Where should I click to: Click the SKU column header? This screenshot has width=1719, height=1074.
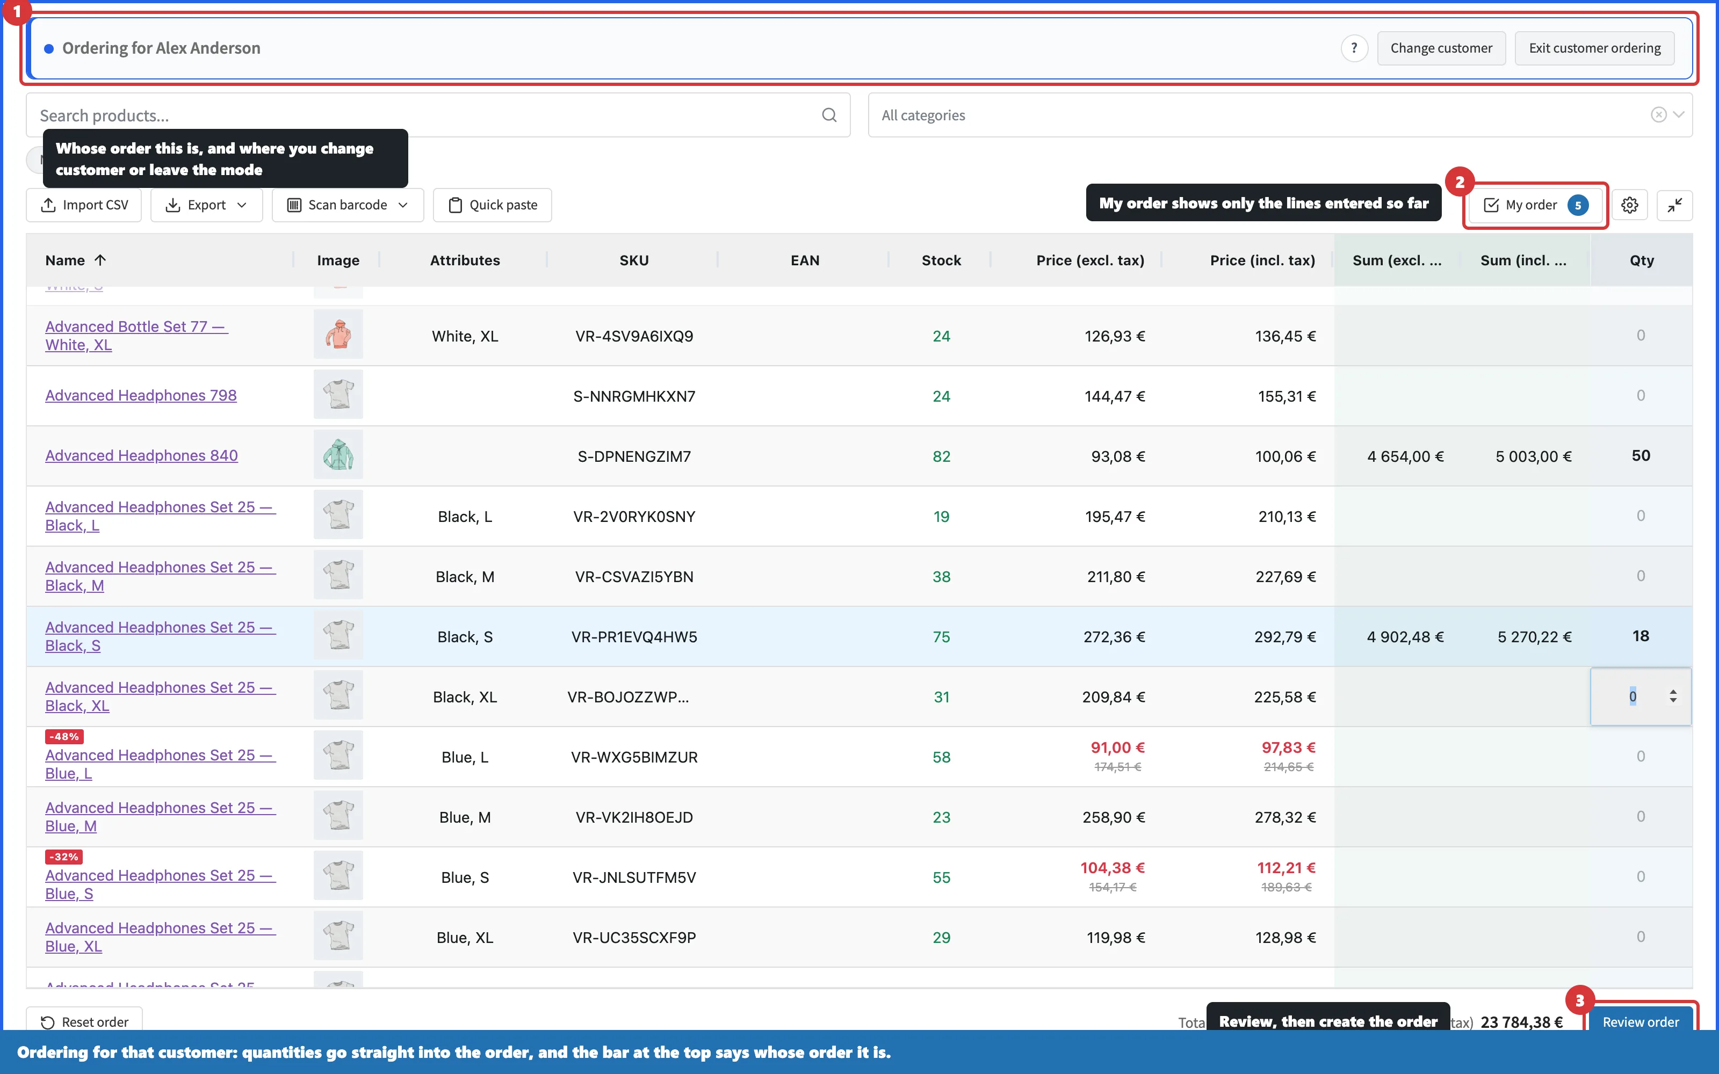pyautogui.click(x=634, y=260)
